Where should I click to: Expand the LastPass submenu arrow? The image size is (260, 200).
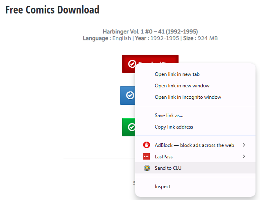(x=244, y=156)
